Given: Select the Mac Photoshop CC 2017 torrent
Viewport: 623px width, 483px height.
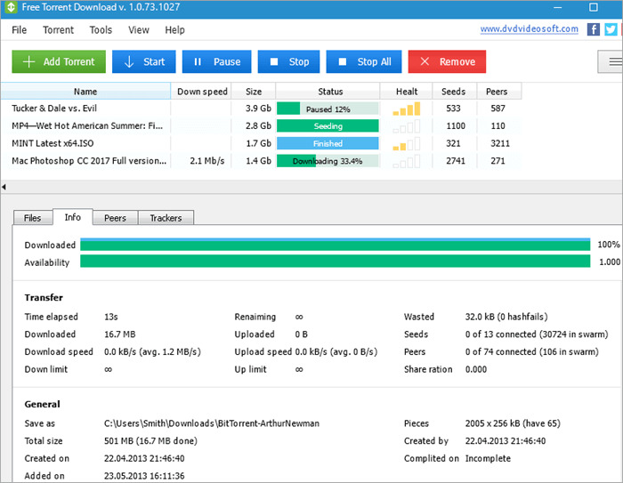Looking at the screenshot, I should coord(88,161).
